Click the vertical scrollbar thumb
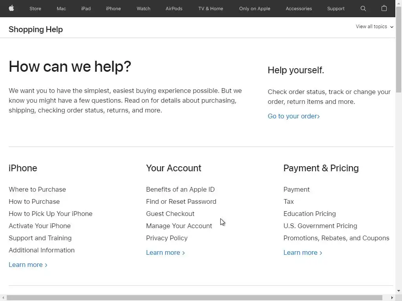The width and height of the screenshot is (402, 301). 399,50
